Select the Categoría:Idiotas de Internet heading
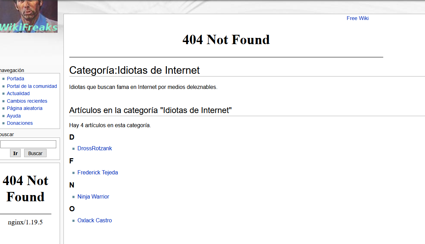425x244 pixels. 135,70
